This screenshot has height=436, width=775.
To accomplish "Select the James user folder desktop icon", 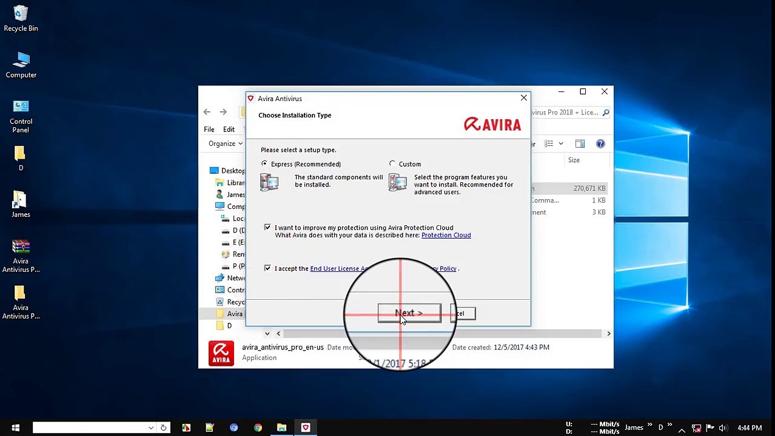I will (21, 205).
